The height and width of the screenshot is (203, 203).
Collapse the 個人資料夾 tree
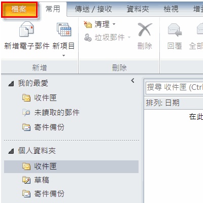(11, 151)
